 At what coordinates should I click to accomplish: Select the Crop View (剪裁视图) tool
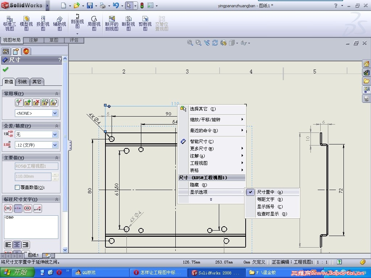[145, 24]
